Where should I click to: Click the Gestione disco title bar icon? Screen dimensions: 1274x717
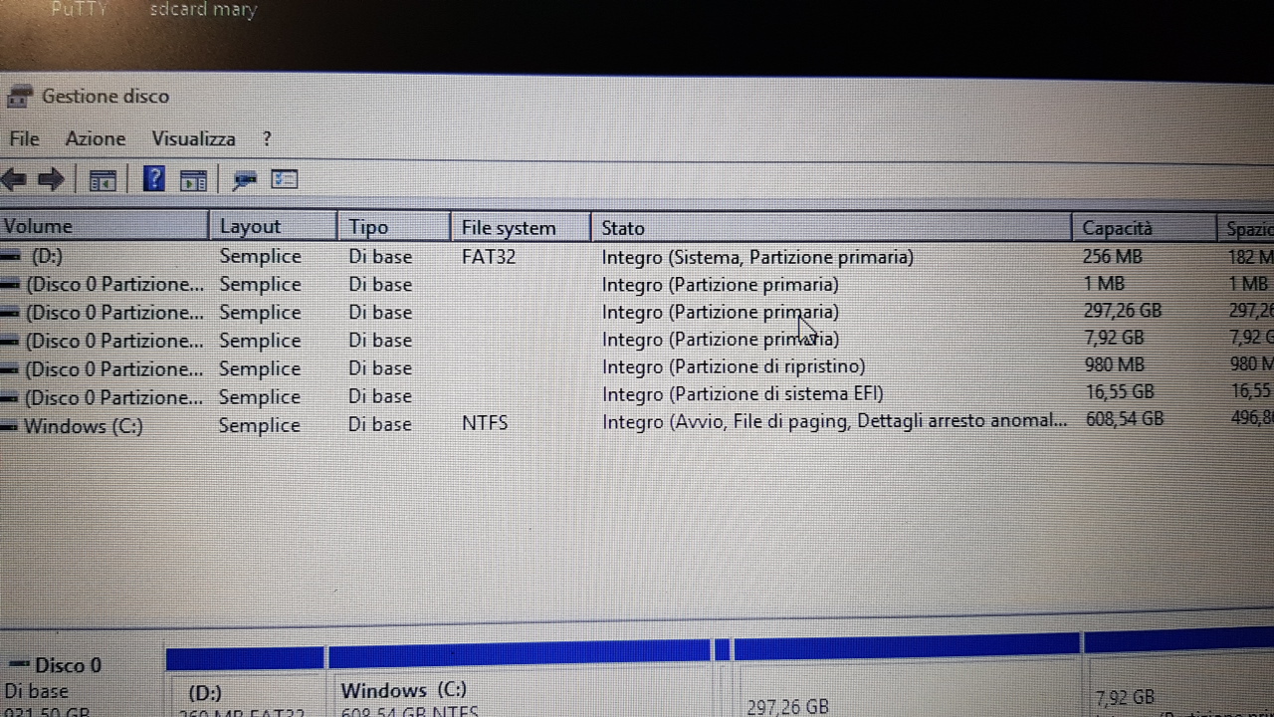click(20, 96)
